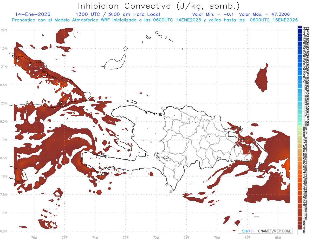Click the title 'Inhibicion Convectiva (J/kg, somb.)'
312x241 pixels.
pos(159,6)
